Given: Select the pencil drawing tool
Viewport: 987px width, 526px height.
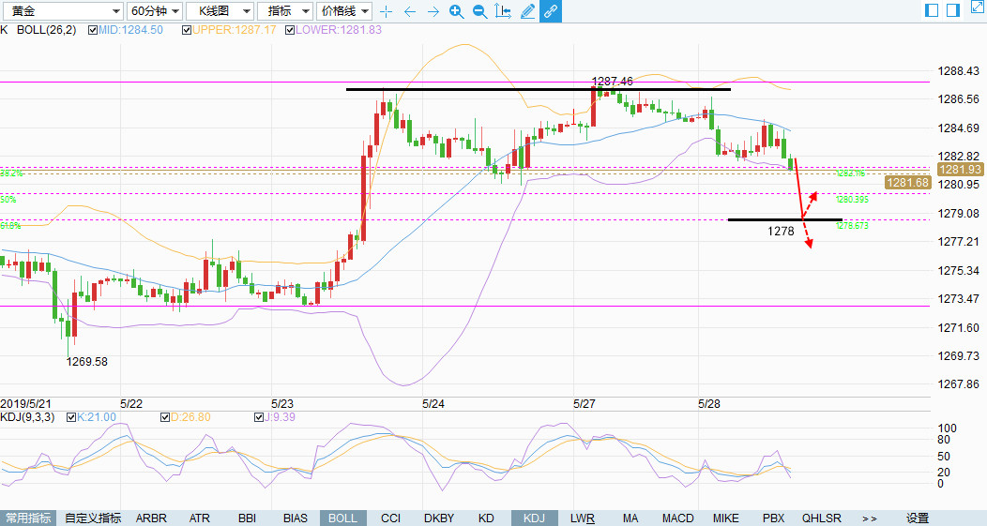Looking at the screenshot, I should coord(527,11).
